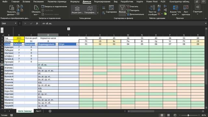Click Лист прогноза icon
This screenshot has width=208, height=117.
click(186, 8)
